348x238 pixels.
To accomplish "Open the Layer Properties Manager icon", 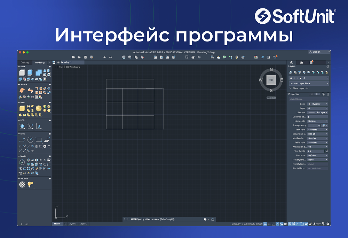I will pyautogui.click(x=291, y=62).
